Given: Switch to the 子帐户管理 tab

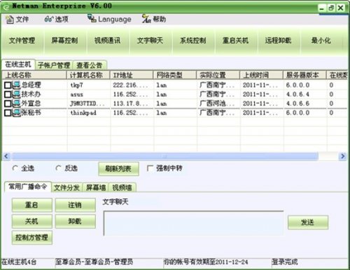Looking at the screenshot, I should [x=54, y=65].
